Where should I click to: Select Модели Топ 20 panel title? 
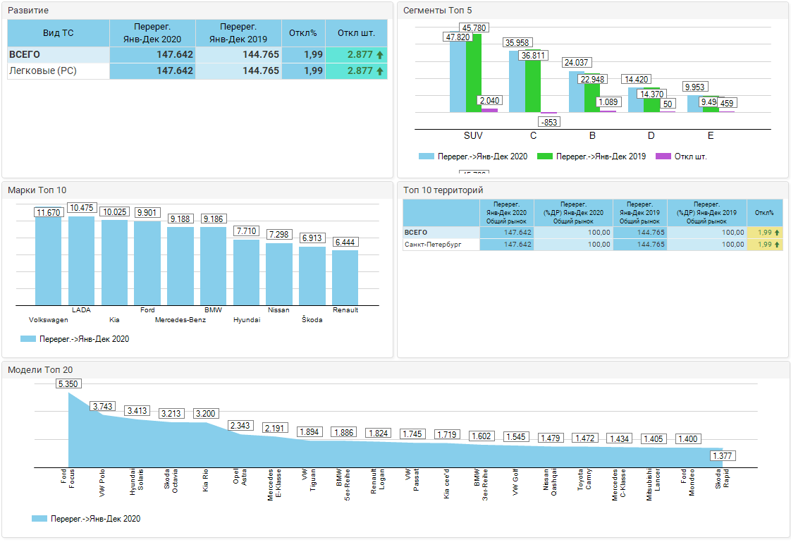pos(40,369)
